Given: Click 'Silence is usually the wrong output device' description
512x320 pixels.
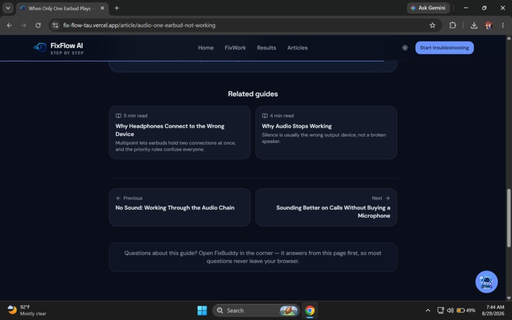Looking at the screenshot, I should pos(324,138).
